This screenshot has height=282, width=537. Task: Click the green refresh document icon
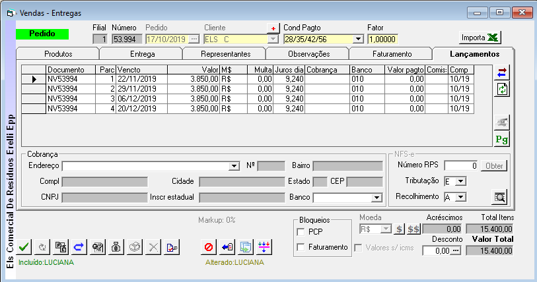coord(503,89)
